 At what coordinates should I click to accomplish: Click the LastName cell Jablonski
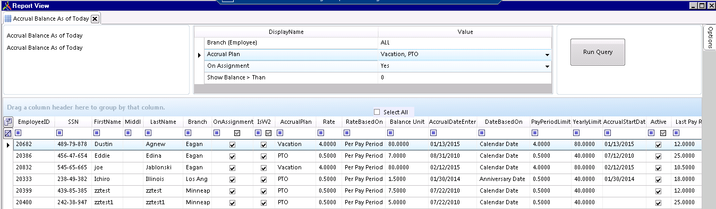163,168
